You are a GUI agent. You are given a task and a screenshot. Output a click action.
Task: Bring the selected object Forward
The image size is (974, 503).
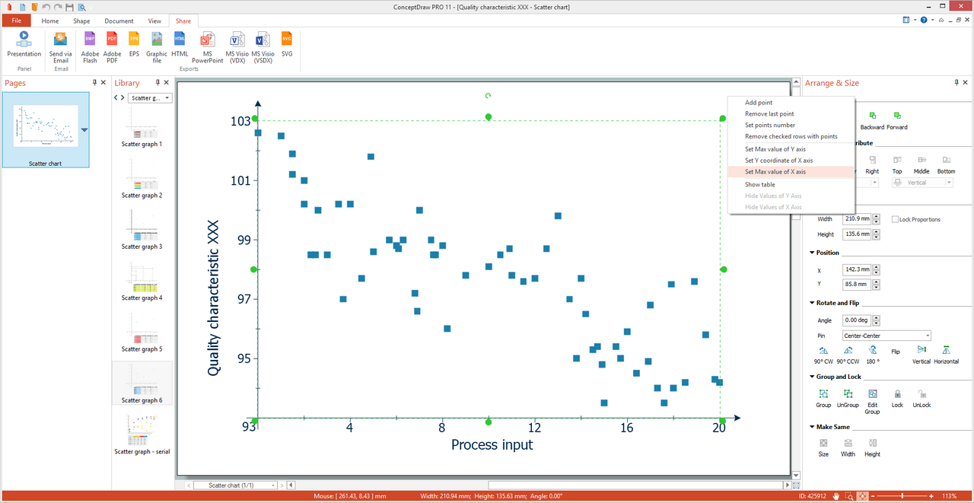point(897,120)
